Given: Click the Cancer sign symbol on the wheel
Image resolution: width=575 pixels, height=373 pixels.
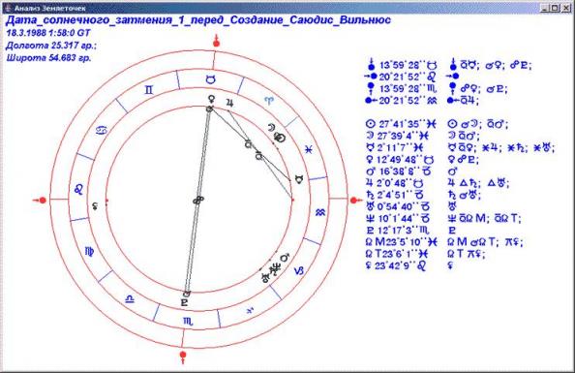Looking at the screenshot, I should 102,130.
